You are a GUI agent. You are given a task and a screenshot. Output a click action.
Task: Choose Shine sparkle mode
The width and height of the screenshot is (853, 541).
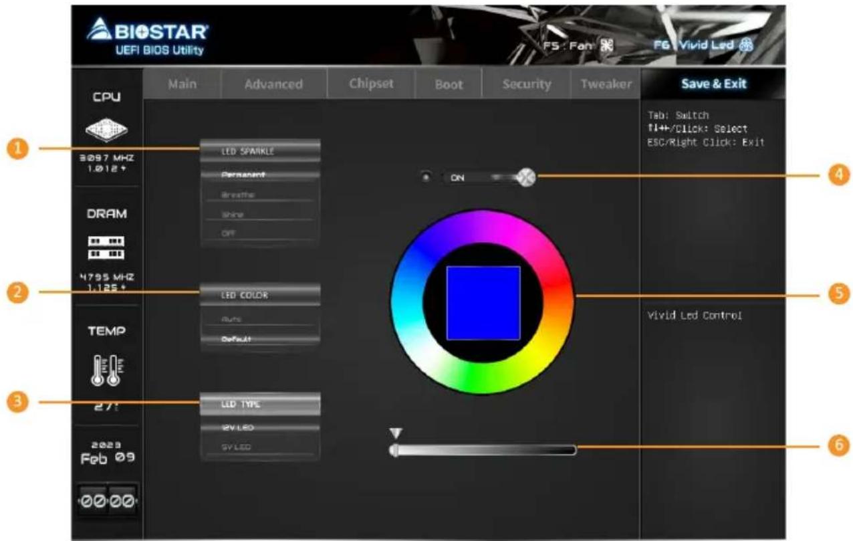261,215
